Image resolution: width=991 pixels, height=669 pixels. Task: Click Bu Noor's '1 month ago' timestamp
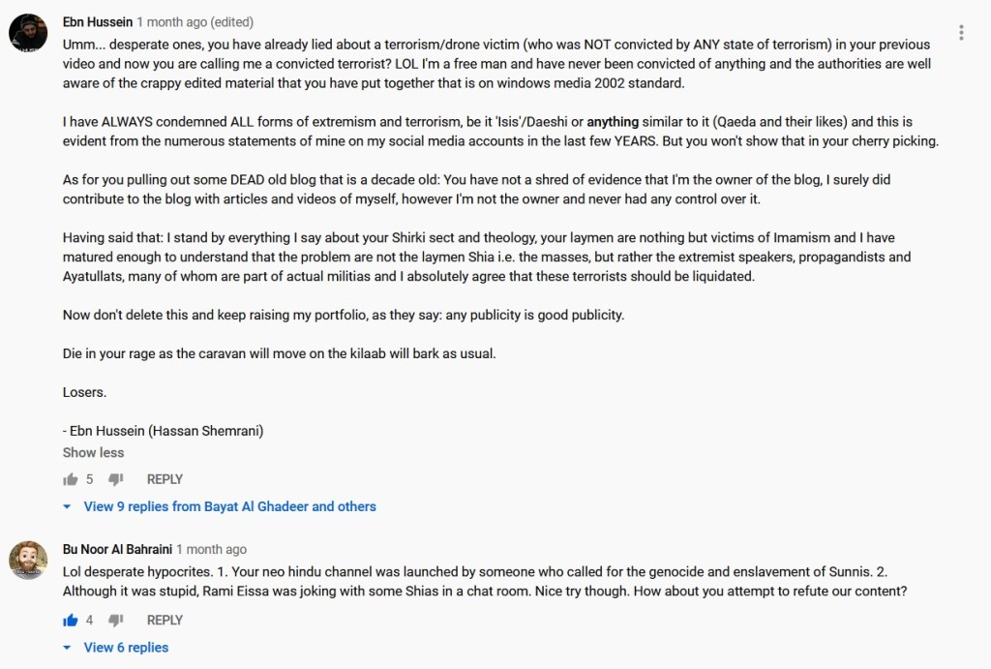pos(211,549)
